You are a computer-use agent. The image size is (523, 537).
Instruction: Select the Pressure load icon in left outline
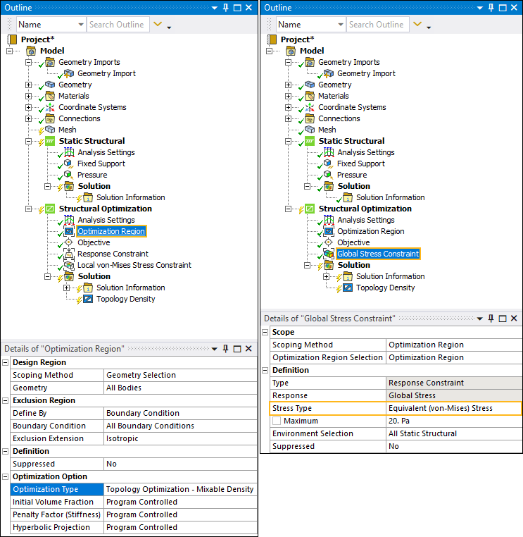[x=69, y=175]
